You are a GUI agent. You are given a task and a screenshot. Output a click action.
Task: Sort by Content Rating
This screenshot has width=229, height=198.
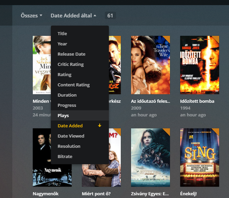point(80,85)
